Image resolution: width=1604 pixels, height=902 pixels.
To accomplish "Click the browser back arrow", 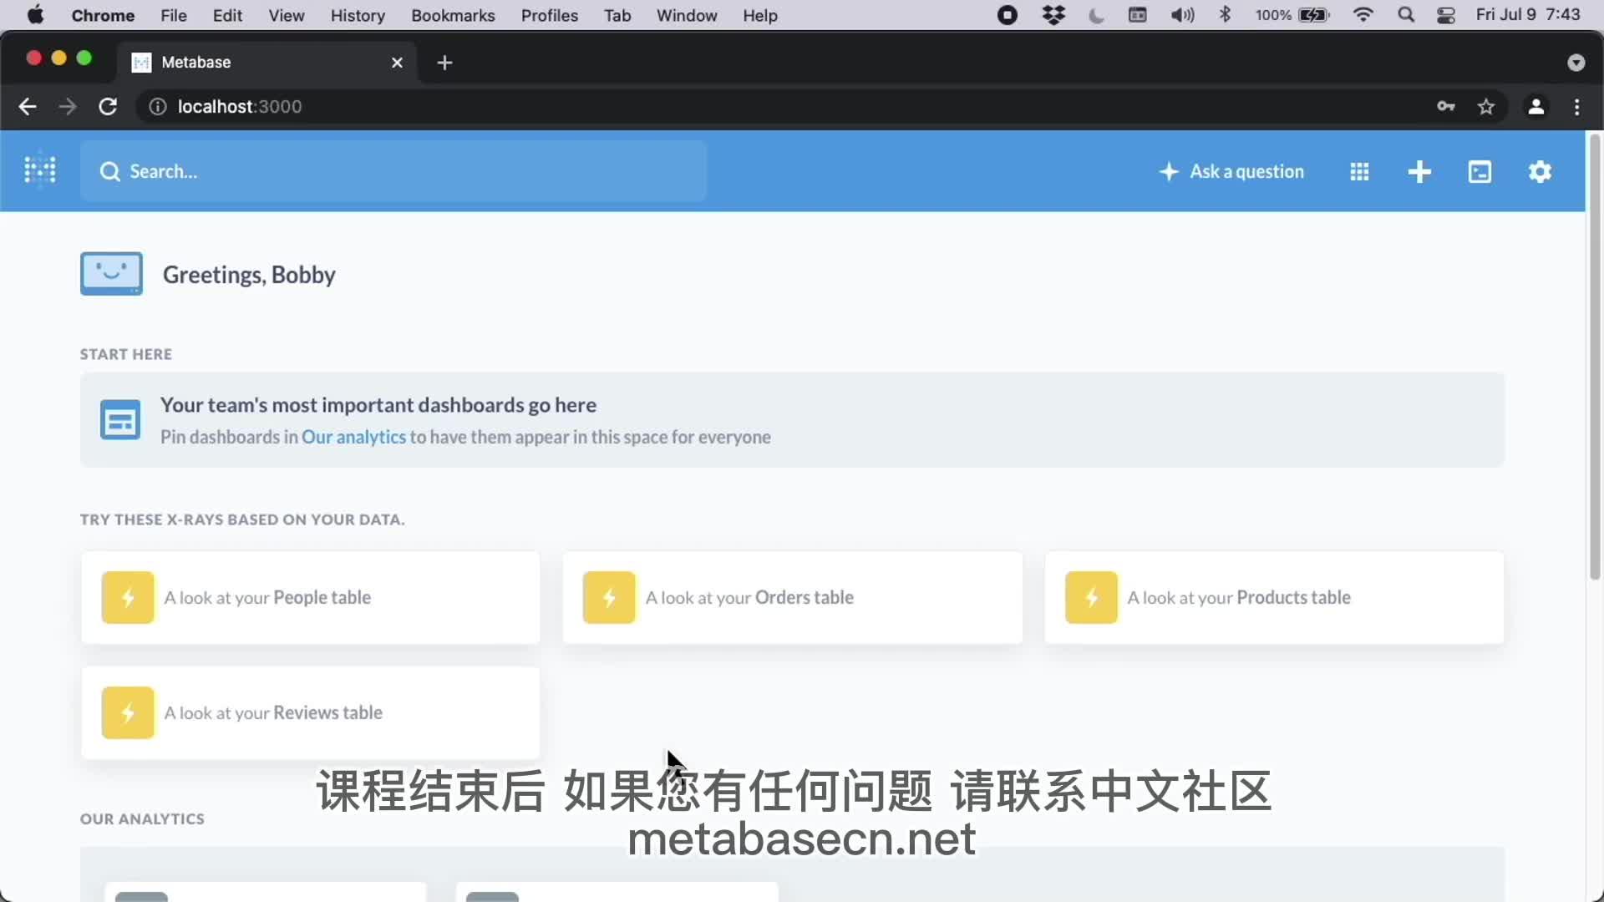I will [28, 106].
